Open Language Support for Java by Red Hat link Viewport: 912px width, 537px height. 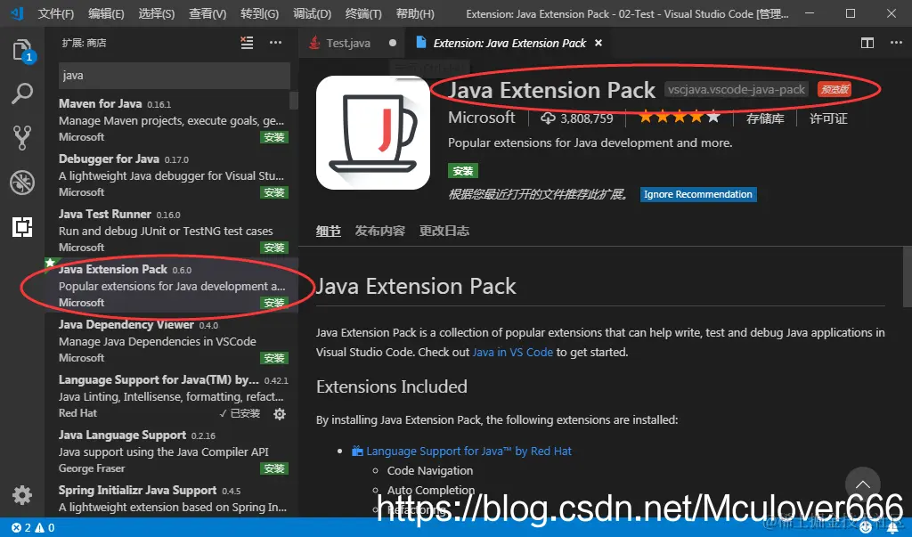point(468,451)
